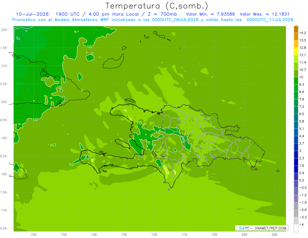
Task: Click the latitude label '19N'
Action: click(x=4, y=138)
